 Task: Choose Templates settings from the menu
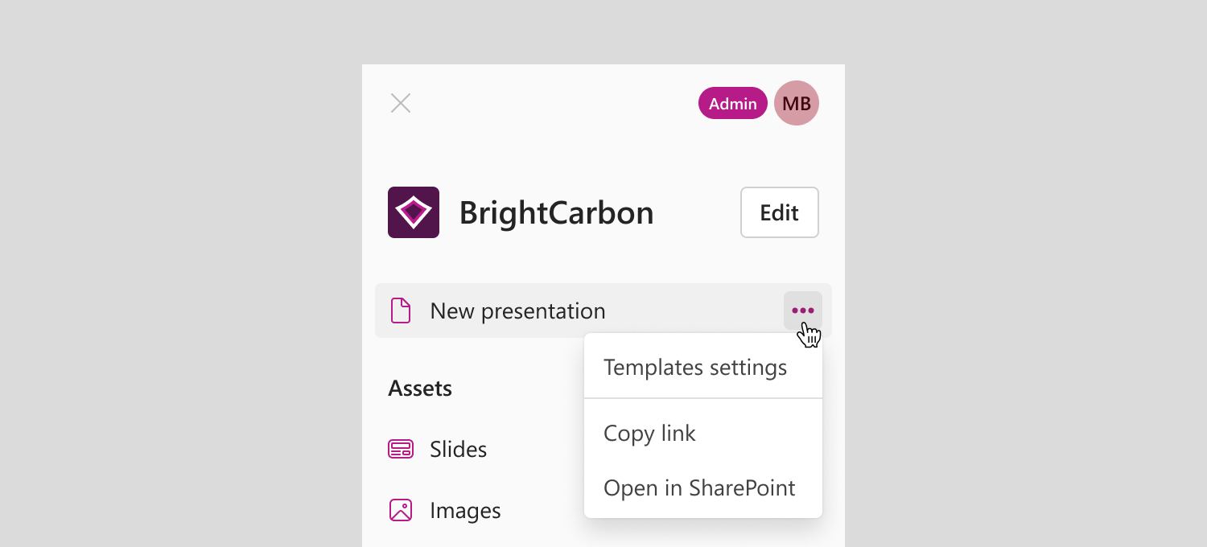point(695,368)
